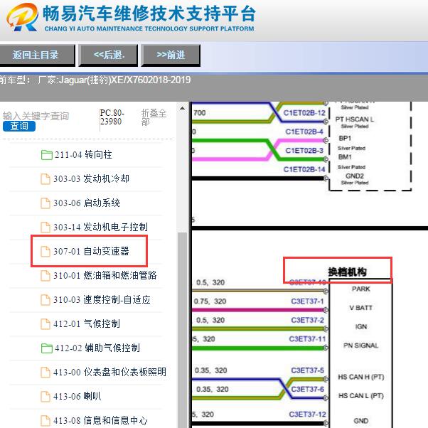The width and height of the screenshot is (428, 428).
Task: Click the 303-03 发动机冷却 document icon
Action: pyautogui.click(x=46, y=179)
